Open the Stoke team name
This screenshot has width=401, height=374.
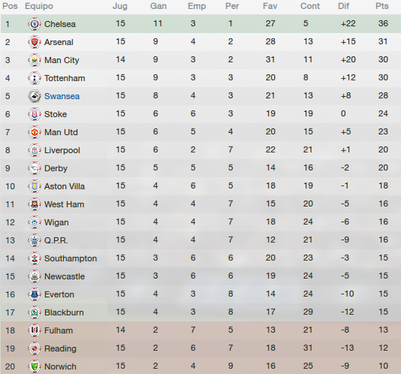point(56,114)
